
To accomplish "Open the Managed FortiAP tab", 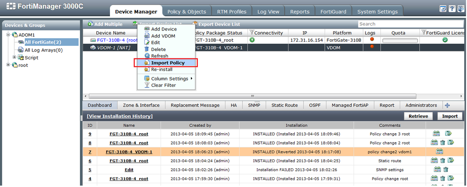I will tap(350, 105).
